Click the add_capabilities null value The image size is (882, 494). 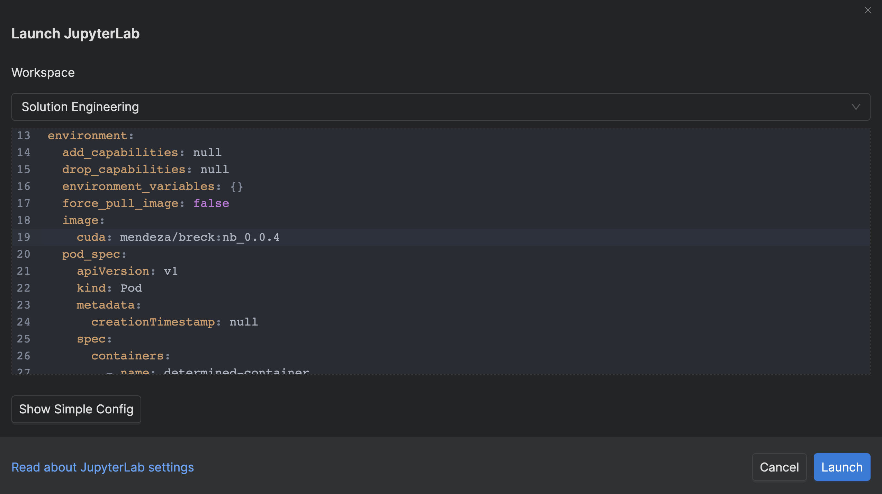207,153
